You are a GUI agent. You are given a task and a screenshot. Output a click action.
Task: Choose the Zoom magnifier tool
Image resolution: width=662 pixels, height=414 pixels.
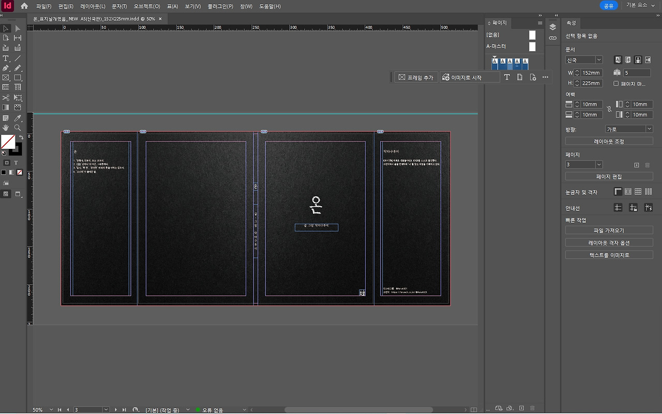click(x=18, y=127)
